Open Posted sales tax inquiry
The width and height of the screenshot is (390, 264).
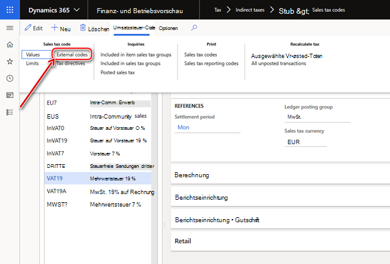[x=117, y=72]
